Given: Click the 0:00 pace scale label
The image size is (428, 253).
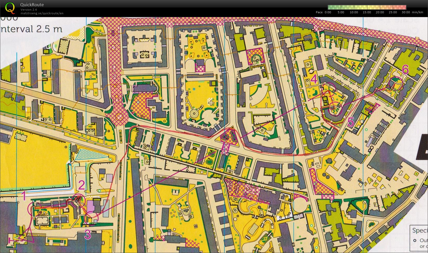Looking at the screenshot, I should [328, 12].
